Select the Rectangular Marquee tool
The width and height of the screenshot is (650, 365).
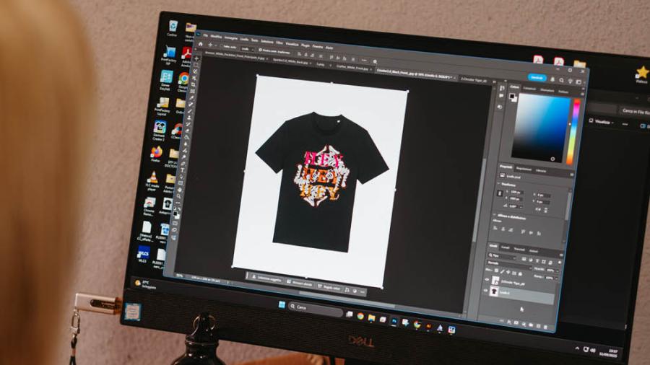pyautogui.click(x=195, y=65)
